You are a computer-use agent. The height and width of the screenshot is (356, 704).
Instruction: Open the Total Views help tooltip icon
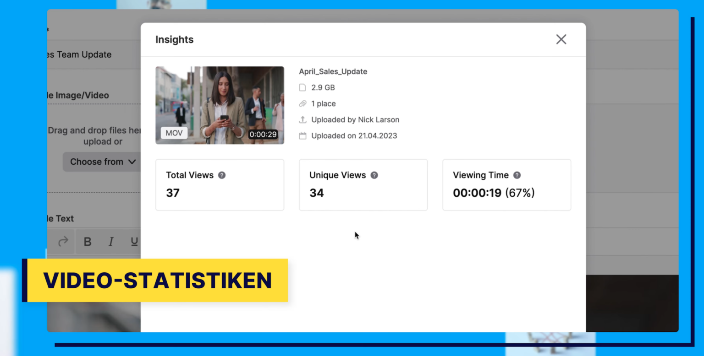point(221,175)
